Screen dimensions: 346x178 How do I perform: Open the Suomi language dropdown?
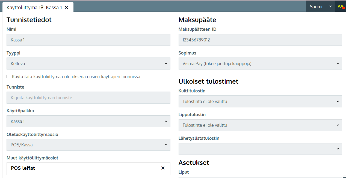pyautogui.click(x=320, y=7)
